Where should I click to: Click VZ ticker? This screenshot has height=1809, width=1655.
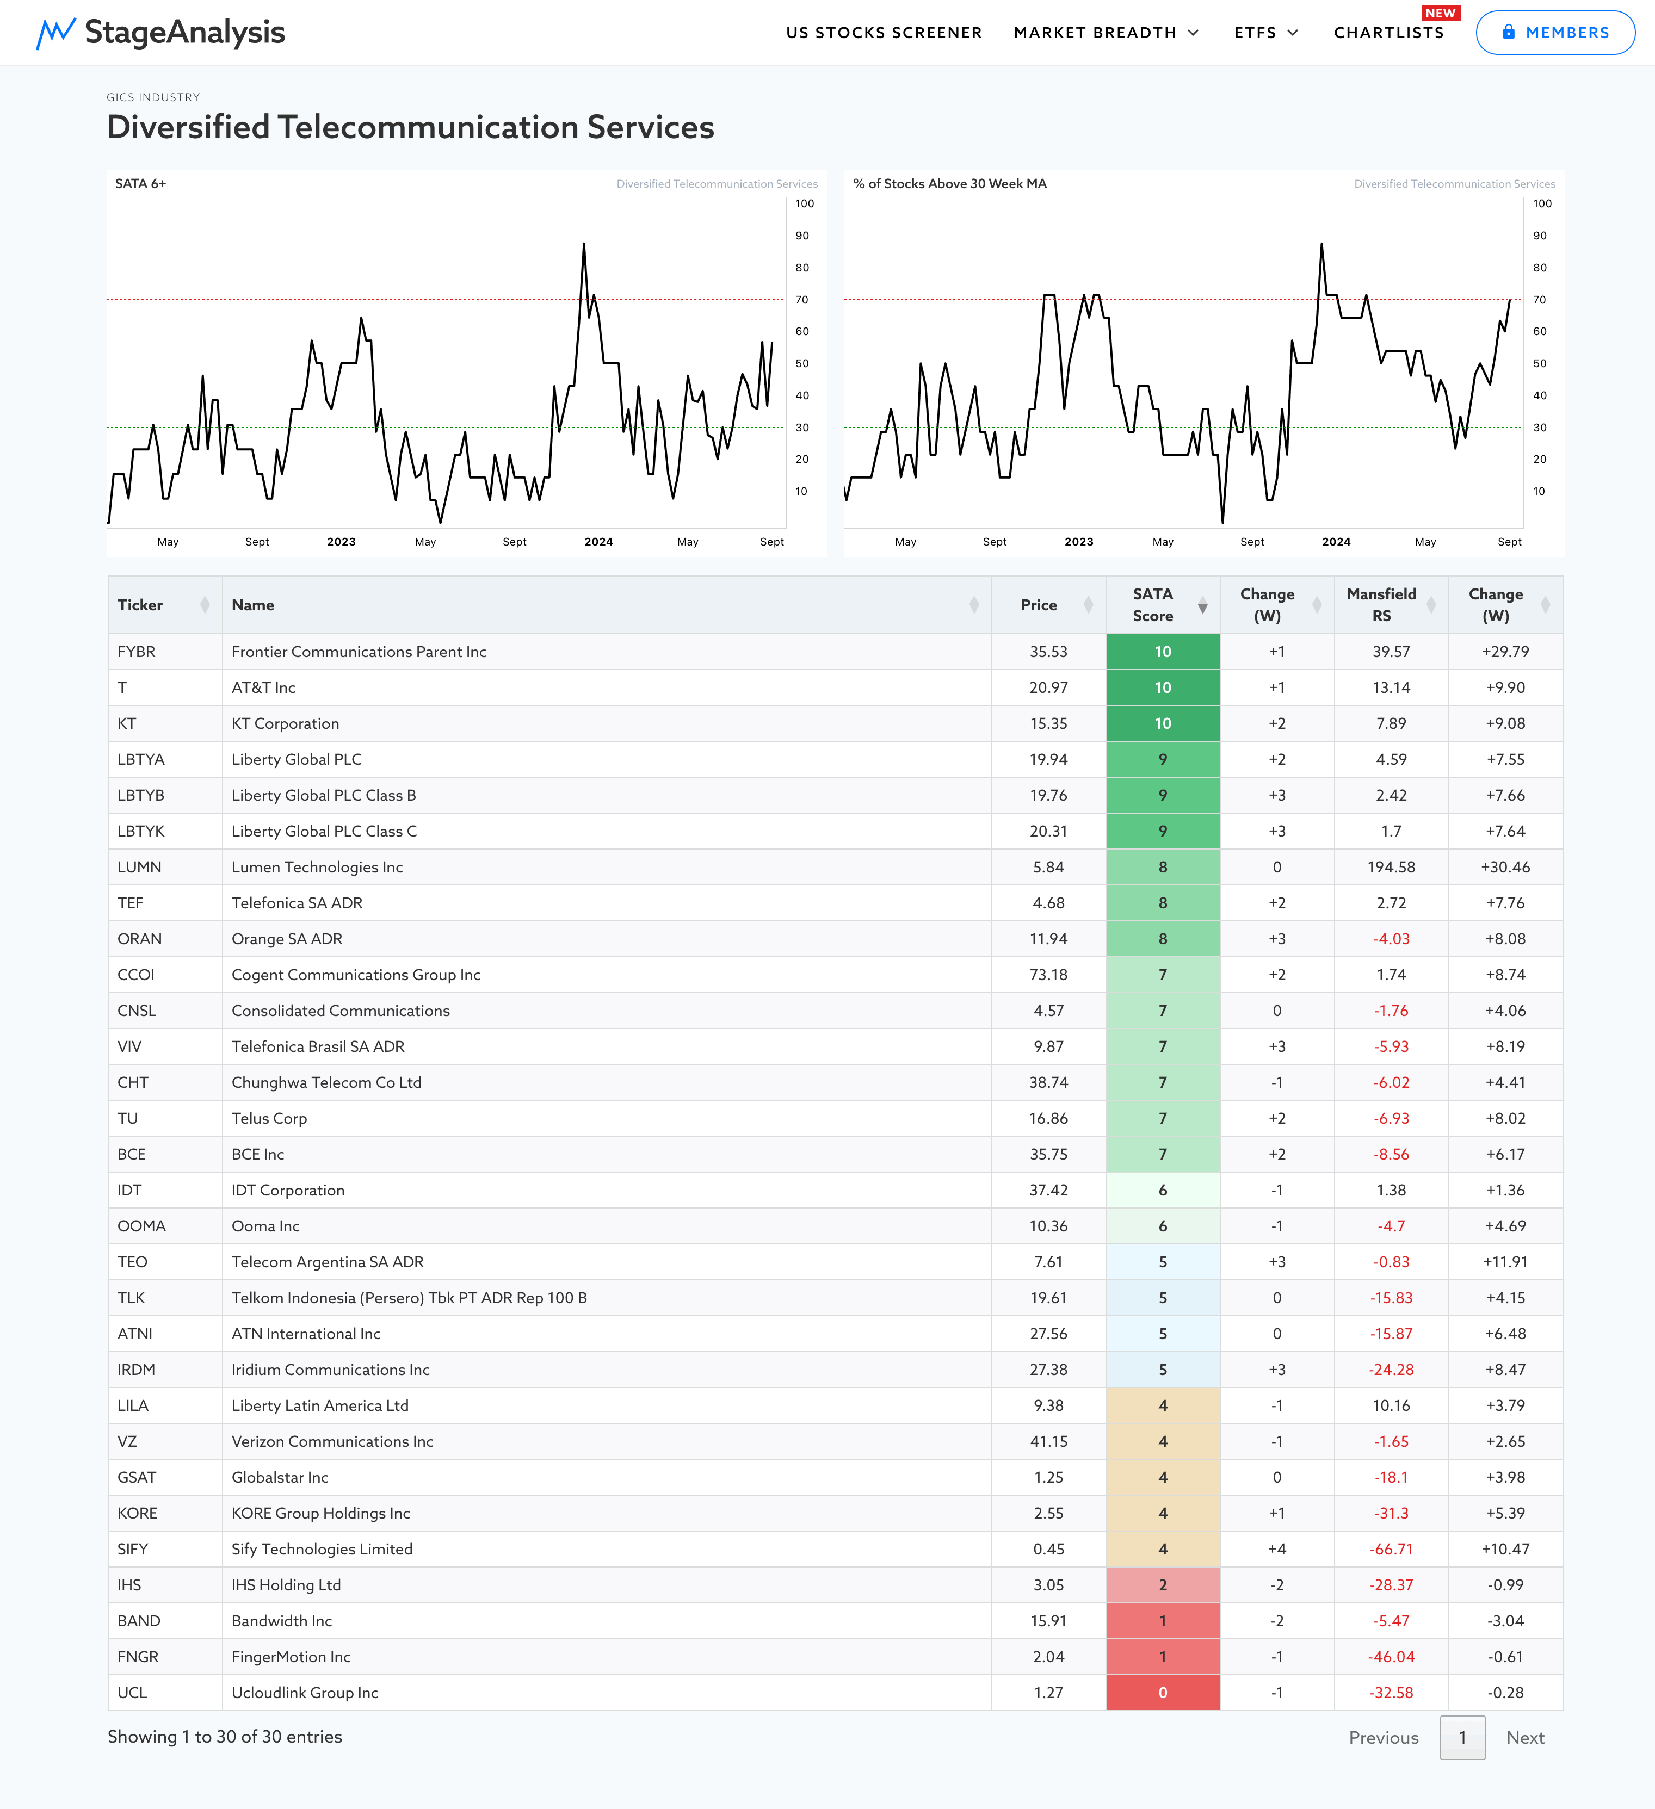tap(127, 1441)
